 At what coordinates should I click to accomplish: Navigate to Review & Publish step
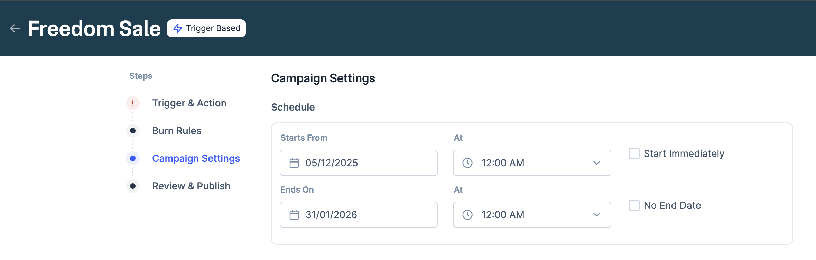click(x=191, y=186)
